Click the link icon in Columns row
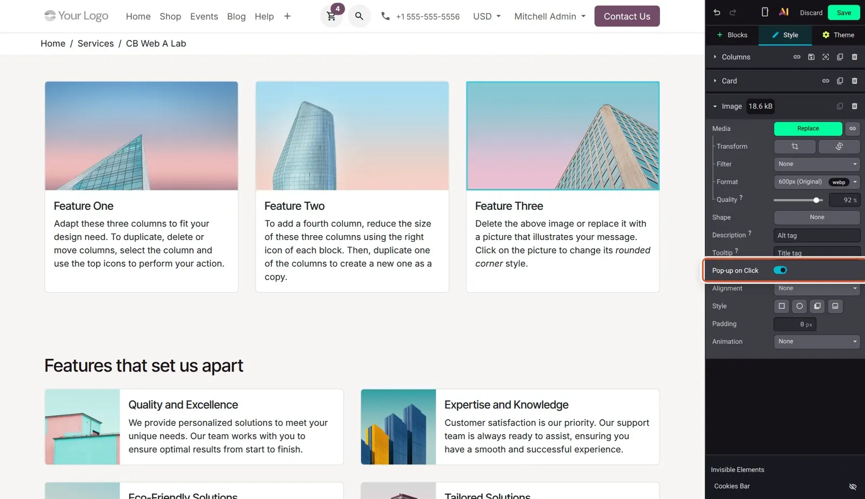 [797, 57]
